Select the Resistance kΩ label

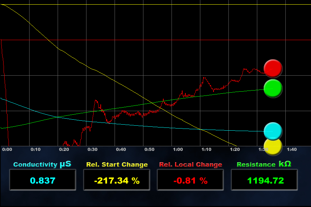pyautogui.click(x=264, y=164)
